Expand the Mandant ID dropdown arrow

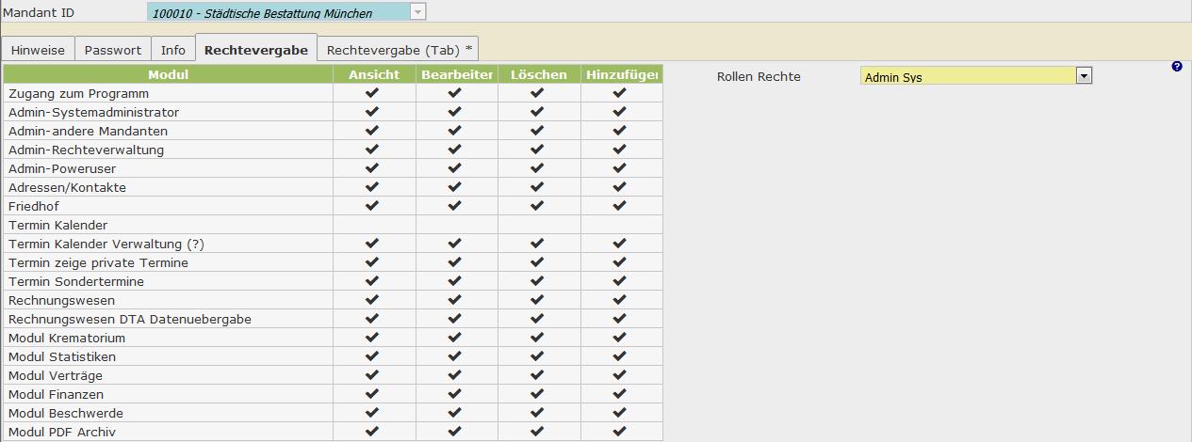pyautogui.click(x=417, y=12)
